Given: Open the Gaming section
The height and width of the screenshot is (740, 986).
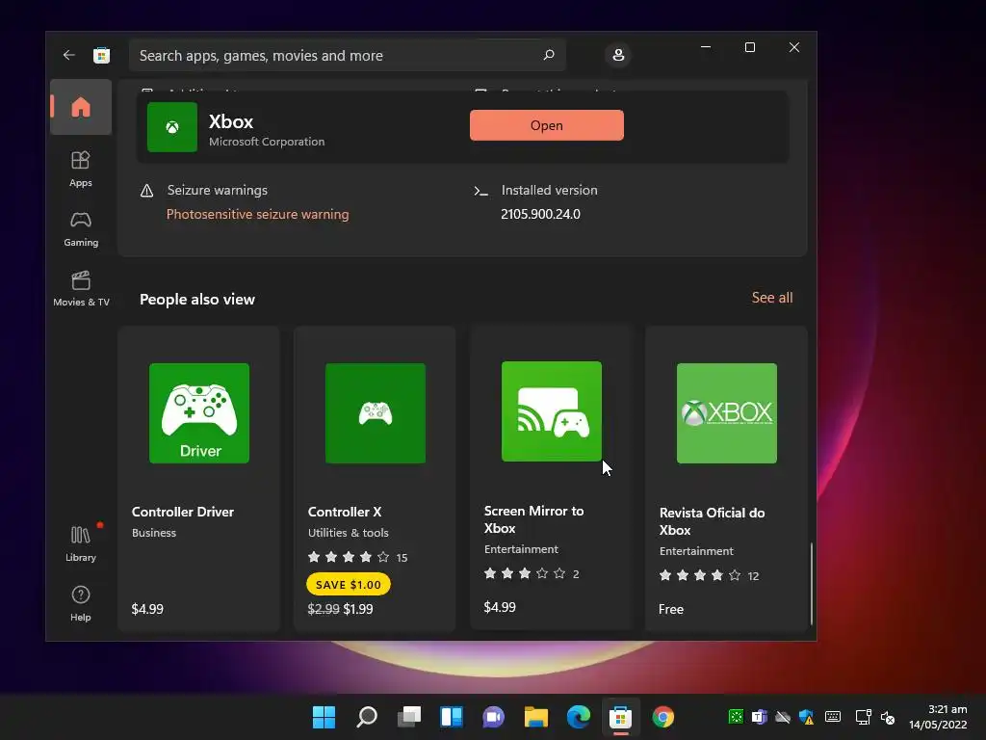Looking at the screenshot, I should tap(81, 228).
